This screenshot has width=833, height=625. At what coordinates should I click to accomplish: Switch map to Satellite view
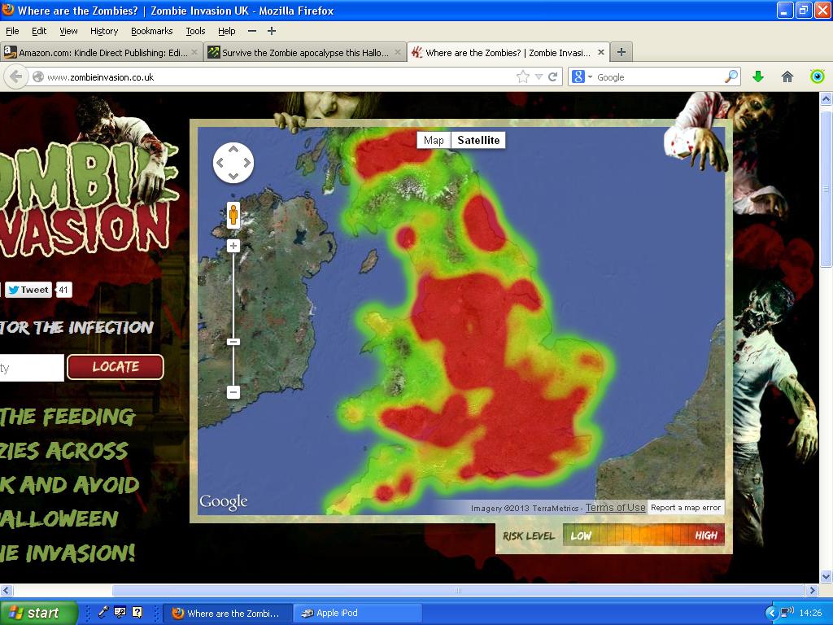coord(478,140)
